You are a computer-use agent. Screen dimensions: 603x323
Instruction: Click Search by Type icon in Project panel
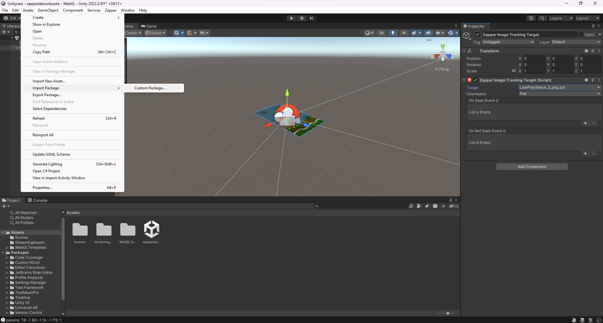(x=419, y=206)
